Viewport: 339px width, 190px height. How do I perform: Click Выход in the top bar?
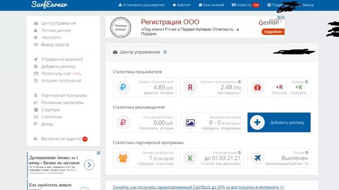pyautogui.click(x=308, y=5)
